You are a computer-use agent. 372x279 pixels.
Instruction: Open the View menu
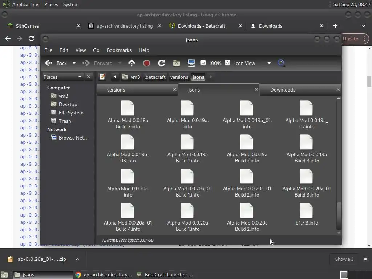pos(81,50)
